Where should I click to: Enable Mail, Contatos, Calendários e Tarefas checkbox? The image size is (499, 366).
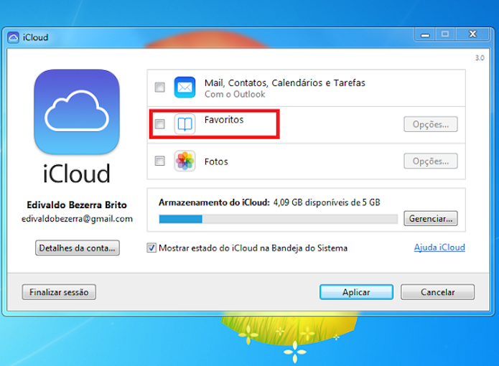[160, 87]
